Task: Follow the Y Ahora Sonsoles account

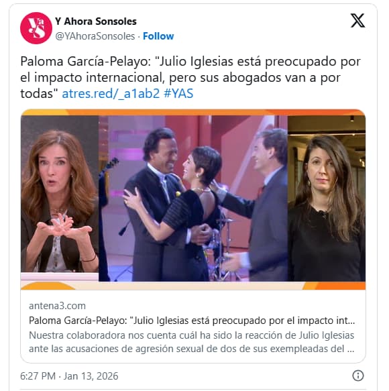Action: pos(158,36)
